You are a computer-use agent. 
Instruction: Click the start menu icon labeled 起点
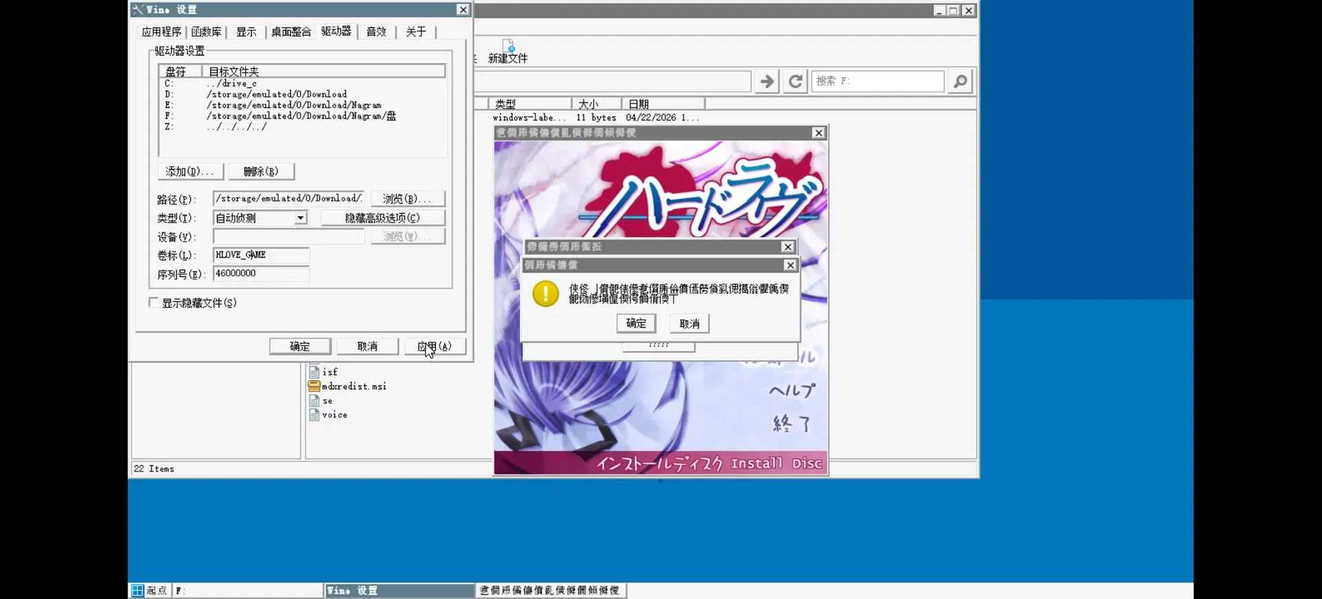[138, 591]
